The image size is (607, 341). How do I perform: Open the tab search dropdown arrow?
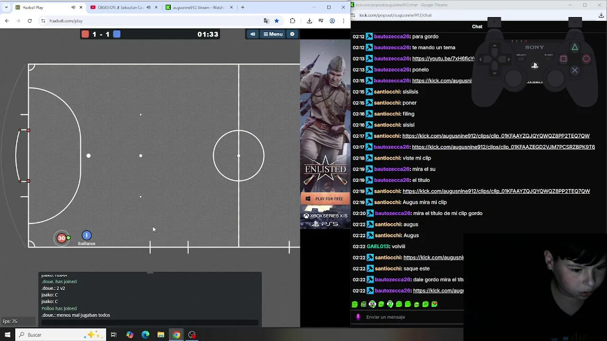6,8
